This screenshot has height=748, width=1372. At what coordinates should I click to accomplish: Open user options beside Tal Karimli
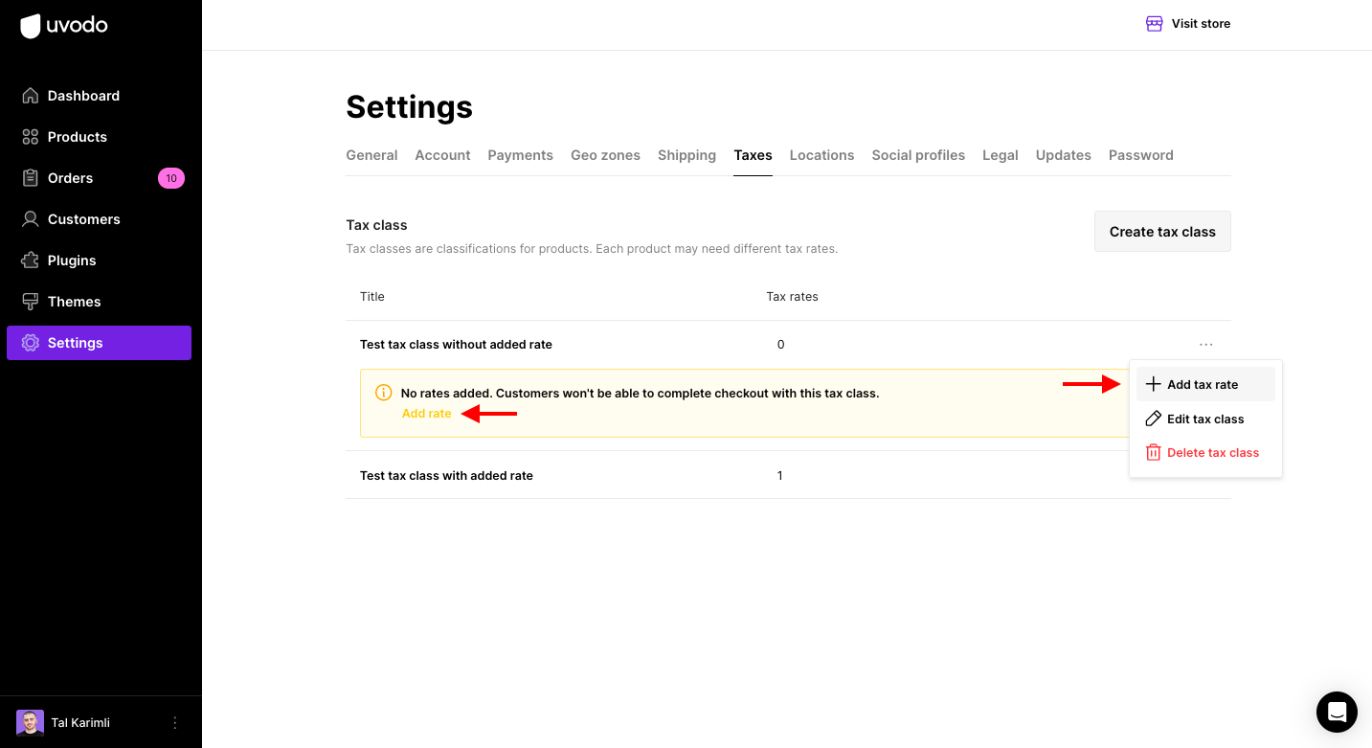(x=174, y=723)
